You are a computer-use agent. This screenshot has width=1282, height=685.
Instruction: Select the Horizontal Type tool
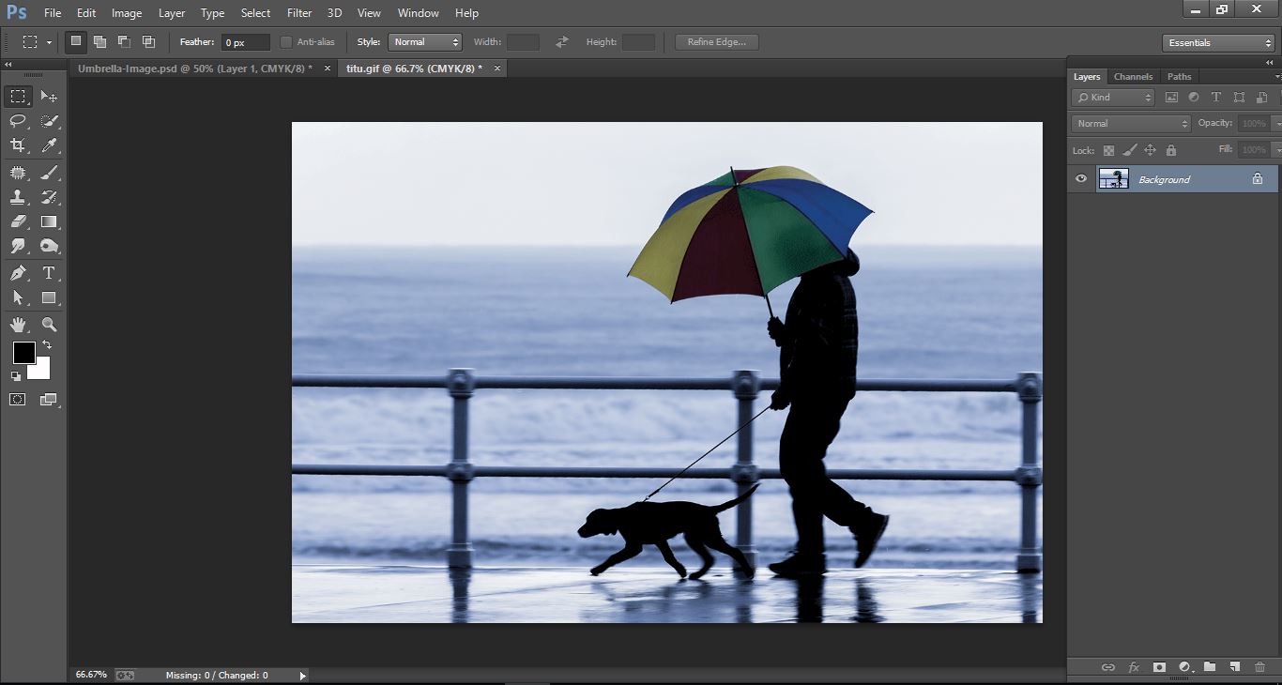coord(49,273)
